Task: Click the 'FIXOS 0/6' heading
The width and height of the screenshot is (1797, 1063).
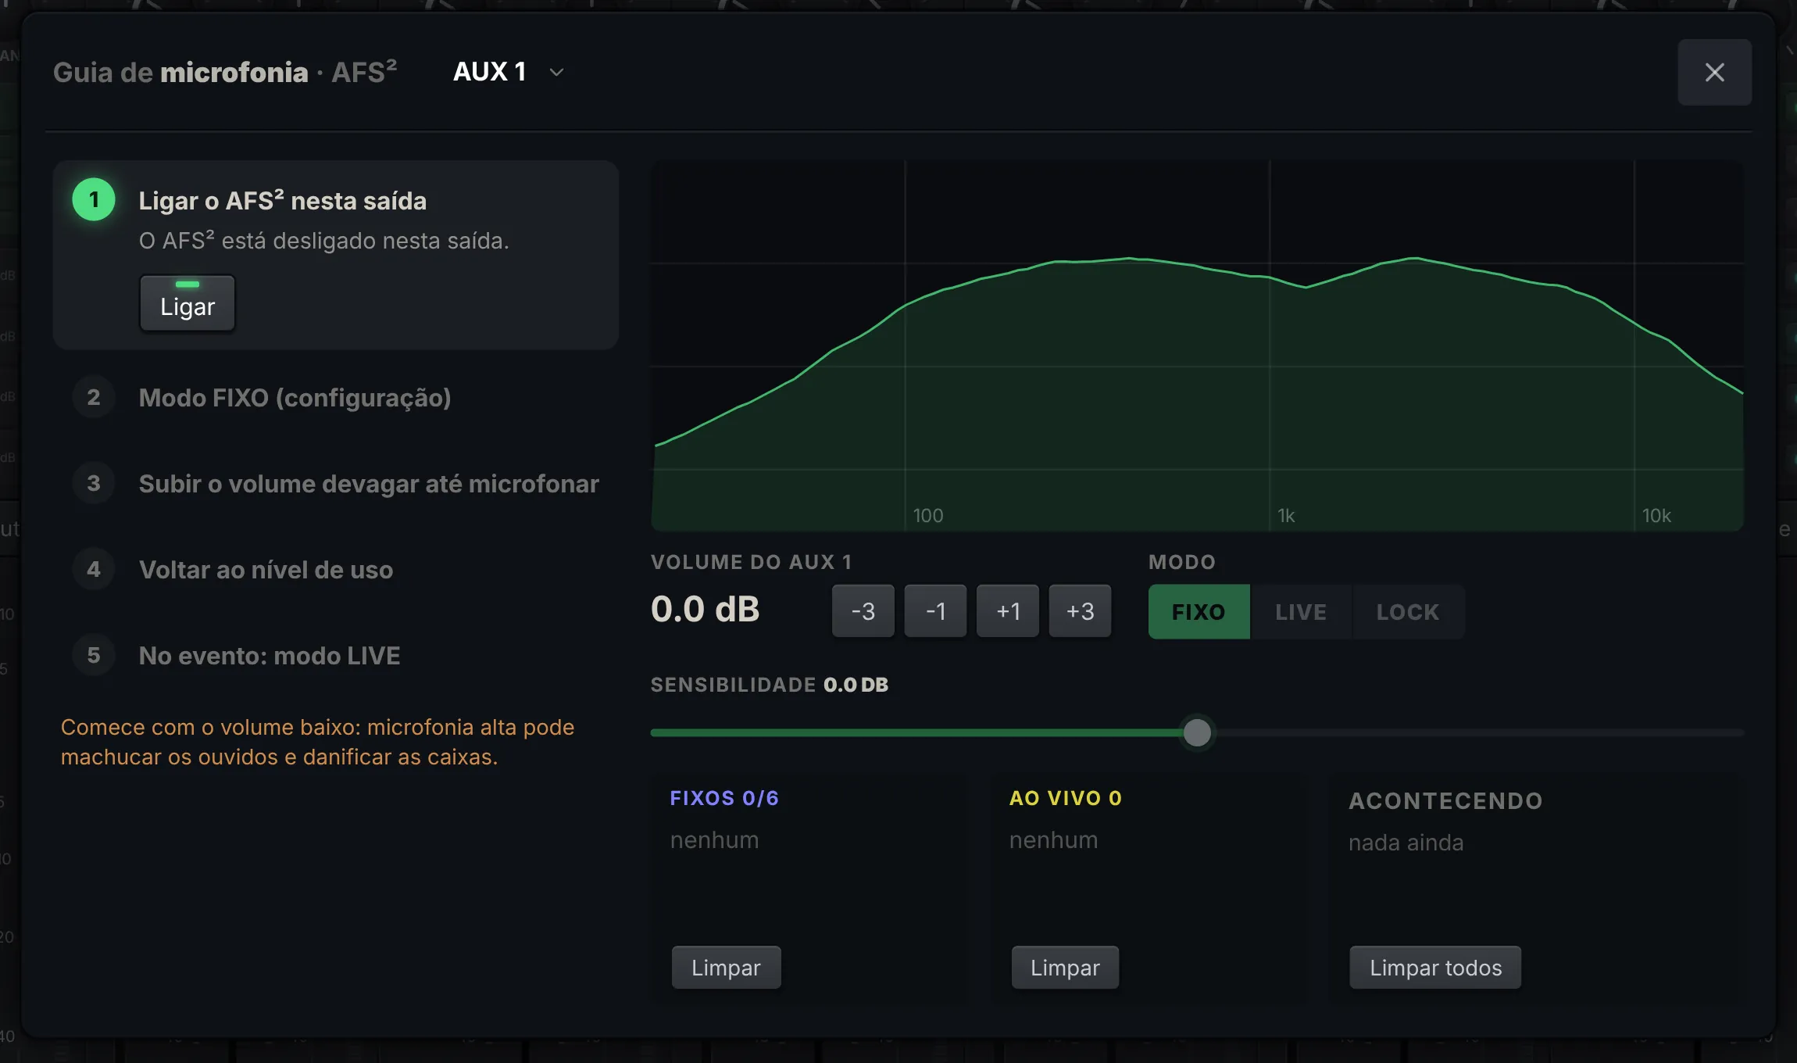Action: (x=724, y=798)
